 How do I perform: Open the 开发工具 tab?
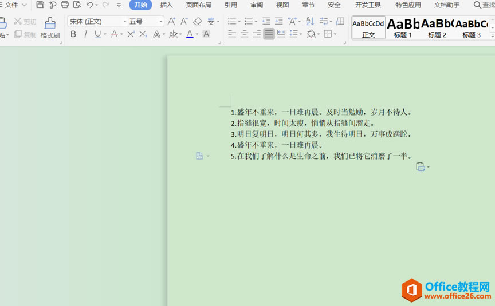coord(368,5)
